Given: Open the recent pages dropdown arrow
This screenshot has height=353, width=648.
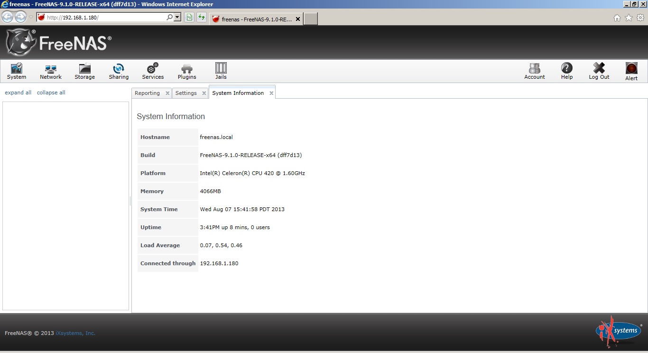Looking at the screenshot, I should pyautogui.click(x=31, y=18).
